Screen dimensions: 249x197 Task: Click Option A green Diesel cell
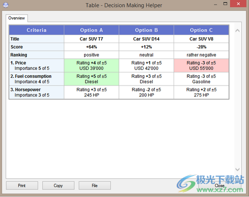coord(91,79)
